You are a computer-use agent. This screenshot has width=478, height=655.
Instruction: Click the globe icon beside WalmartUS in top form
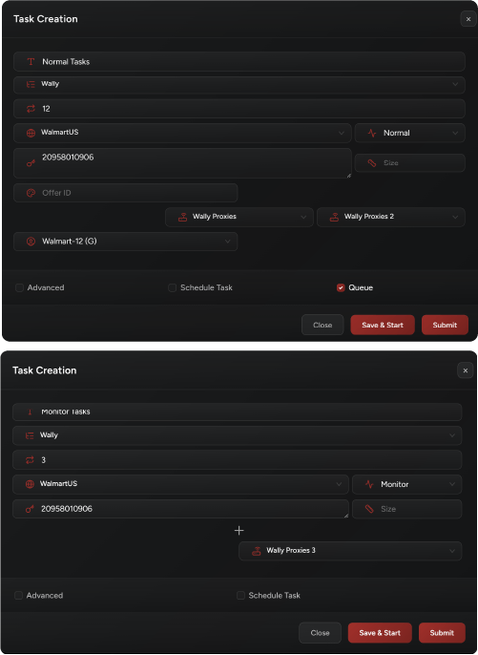[31, 133]
